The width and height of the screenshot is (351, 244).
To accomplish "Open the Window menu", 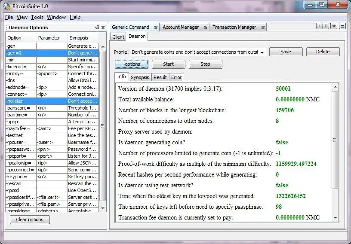I will pyautogui.click(x=56, y=17).
